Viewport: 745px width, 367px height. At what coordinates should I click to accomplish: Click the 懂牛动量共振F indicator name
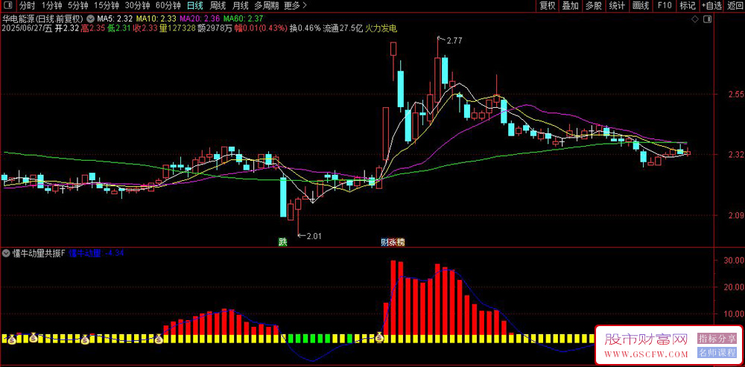tap(39, 253)
